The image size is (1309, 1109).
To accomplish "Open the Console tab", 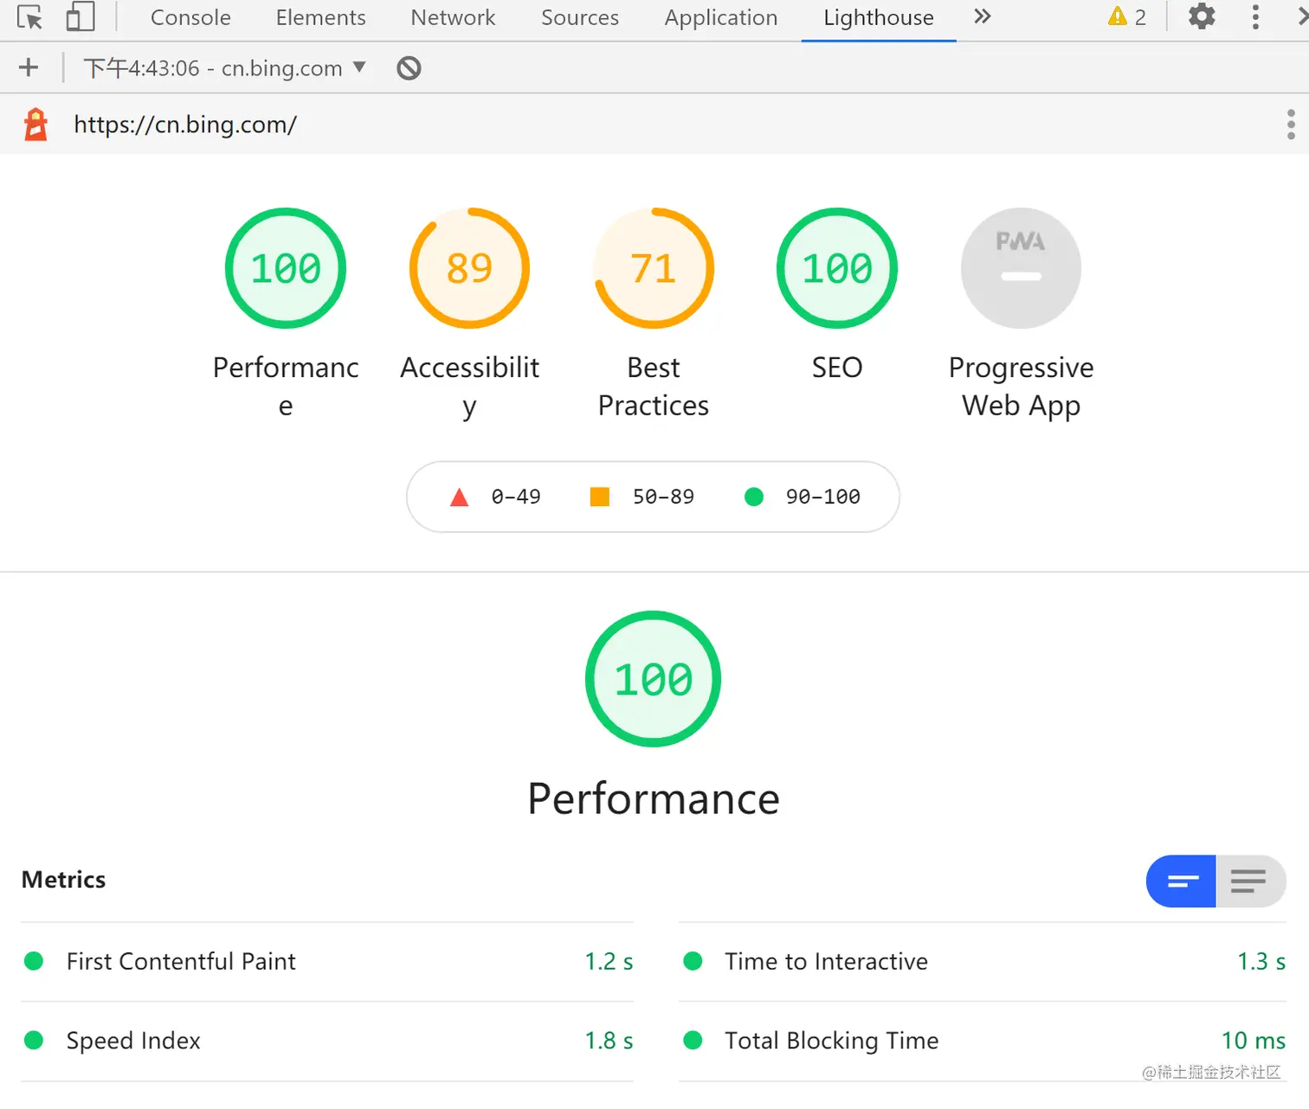I will click(x=190, y=17).
